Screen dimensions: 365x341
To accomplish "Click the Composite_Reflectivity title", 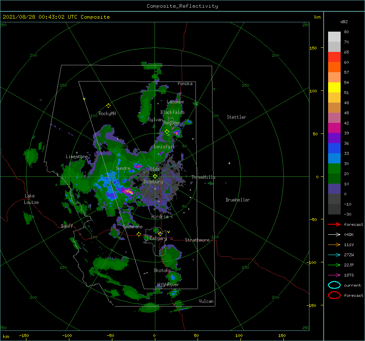I will pos(182,6).
